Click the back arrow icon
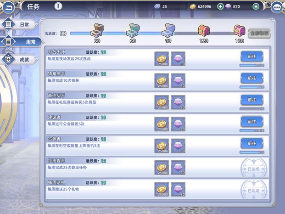Viewport: 285px width, 214px height. [x=8, y=7]
